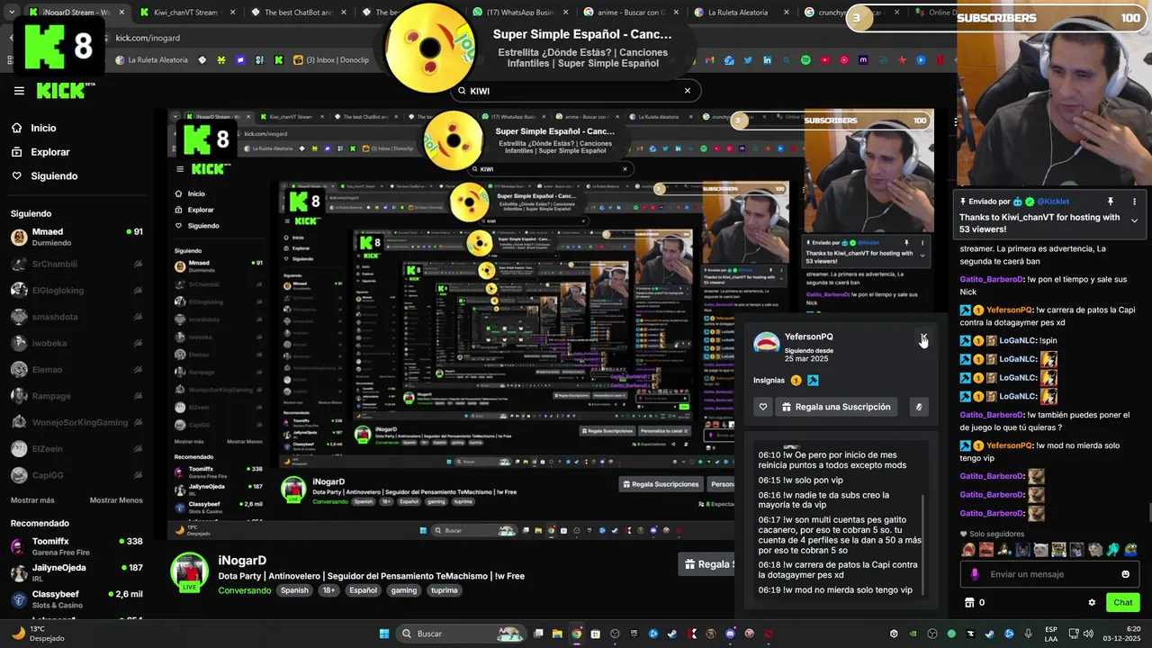
Task: Open Toomiffx recommended channel
Action: [x=76, y=546]
